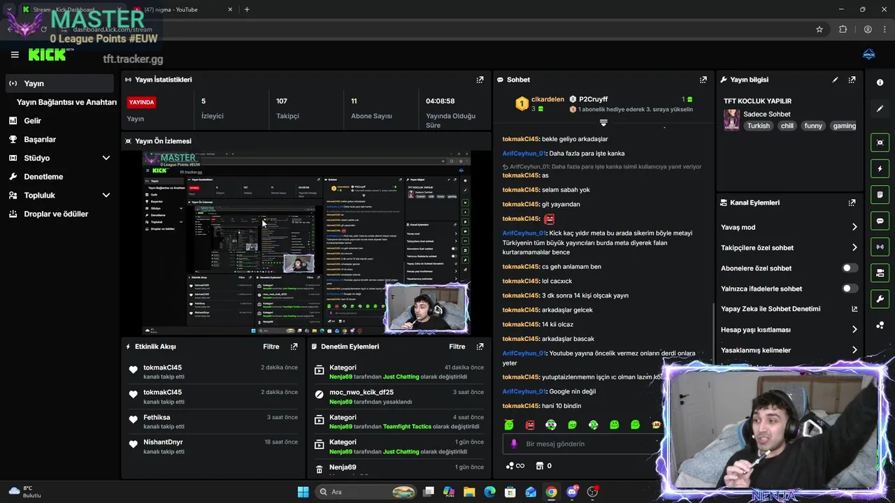The image size is (895, 503).
Task: Open the weather widget on taskbar
Action: pos(24,492)
